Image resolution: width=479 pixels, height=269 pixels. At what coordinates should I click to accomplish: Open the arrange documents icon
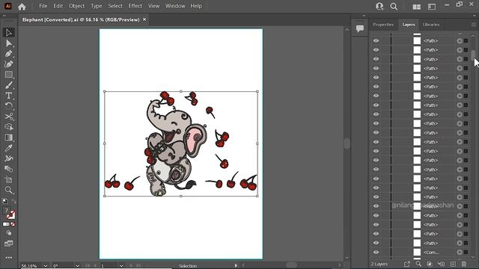[x=417, y=7]
